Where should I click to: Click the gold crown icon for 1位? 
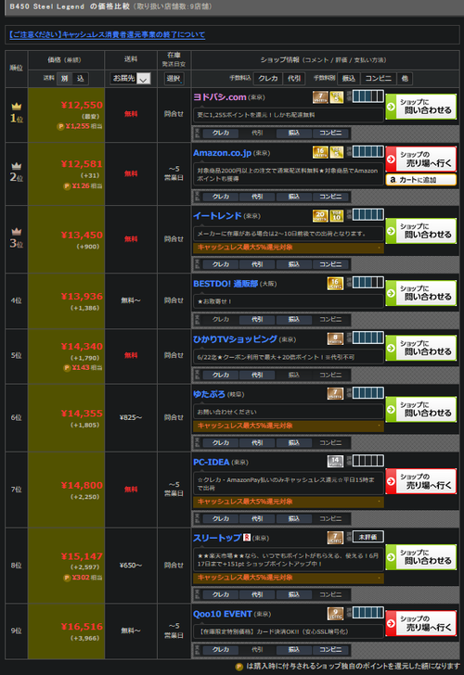(x=17, y=106)
